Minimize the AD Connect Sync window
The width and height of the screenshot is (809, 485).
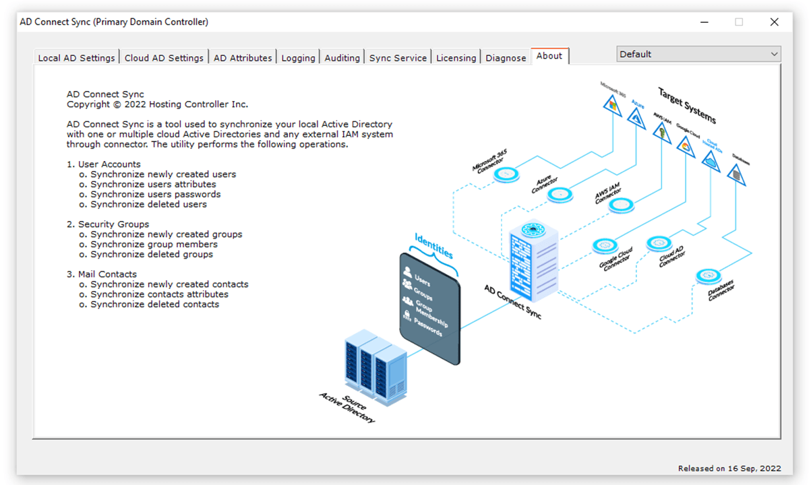tap(703, 22)
